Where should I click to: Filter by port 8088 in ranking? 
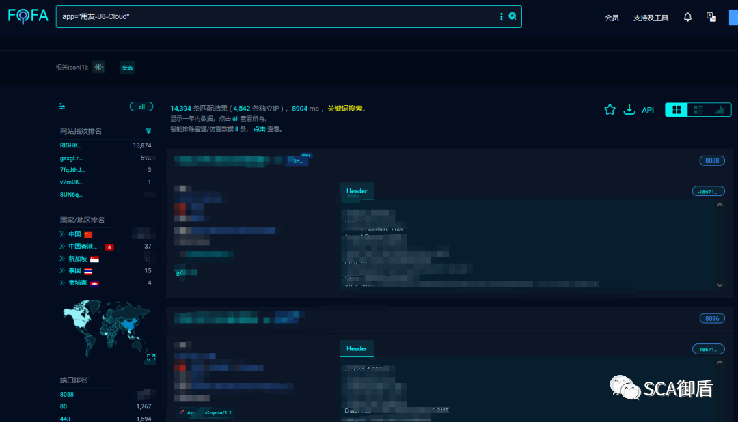tap(67, 394)
